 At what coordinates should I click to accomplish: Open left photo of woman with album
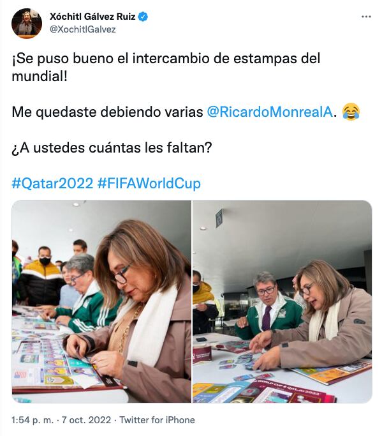101,301
